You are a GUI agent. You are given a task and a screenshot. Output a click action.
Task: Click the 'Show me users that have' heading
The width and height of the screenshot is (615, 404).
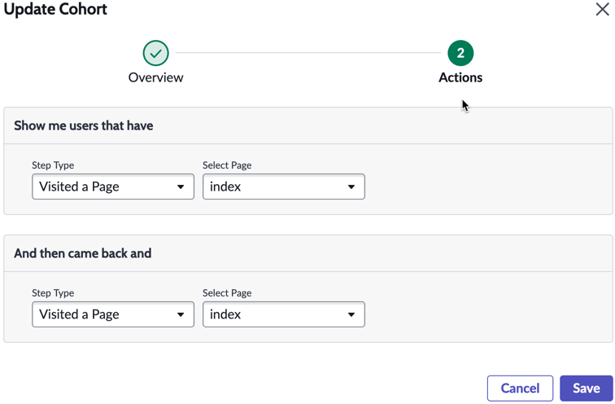(84, 125)
